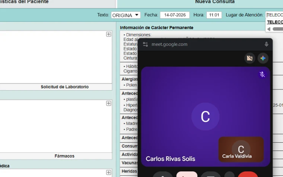Click the muted microphone icon on Carlos's tile

tap(262, 74)
